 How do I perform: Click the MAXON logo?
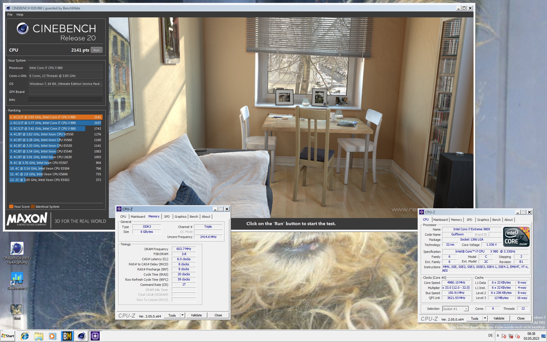(27, 219)
